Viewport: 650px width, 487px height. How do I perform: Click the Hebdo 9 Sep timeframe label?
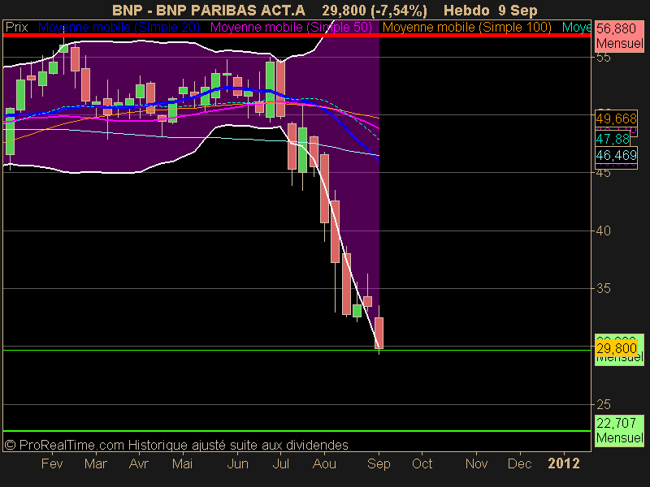click(491, 10)
